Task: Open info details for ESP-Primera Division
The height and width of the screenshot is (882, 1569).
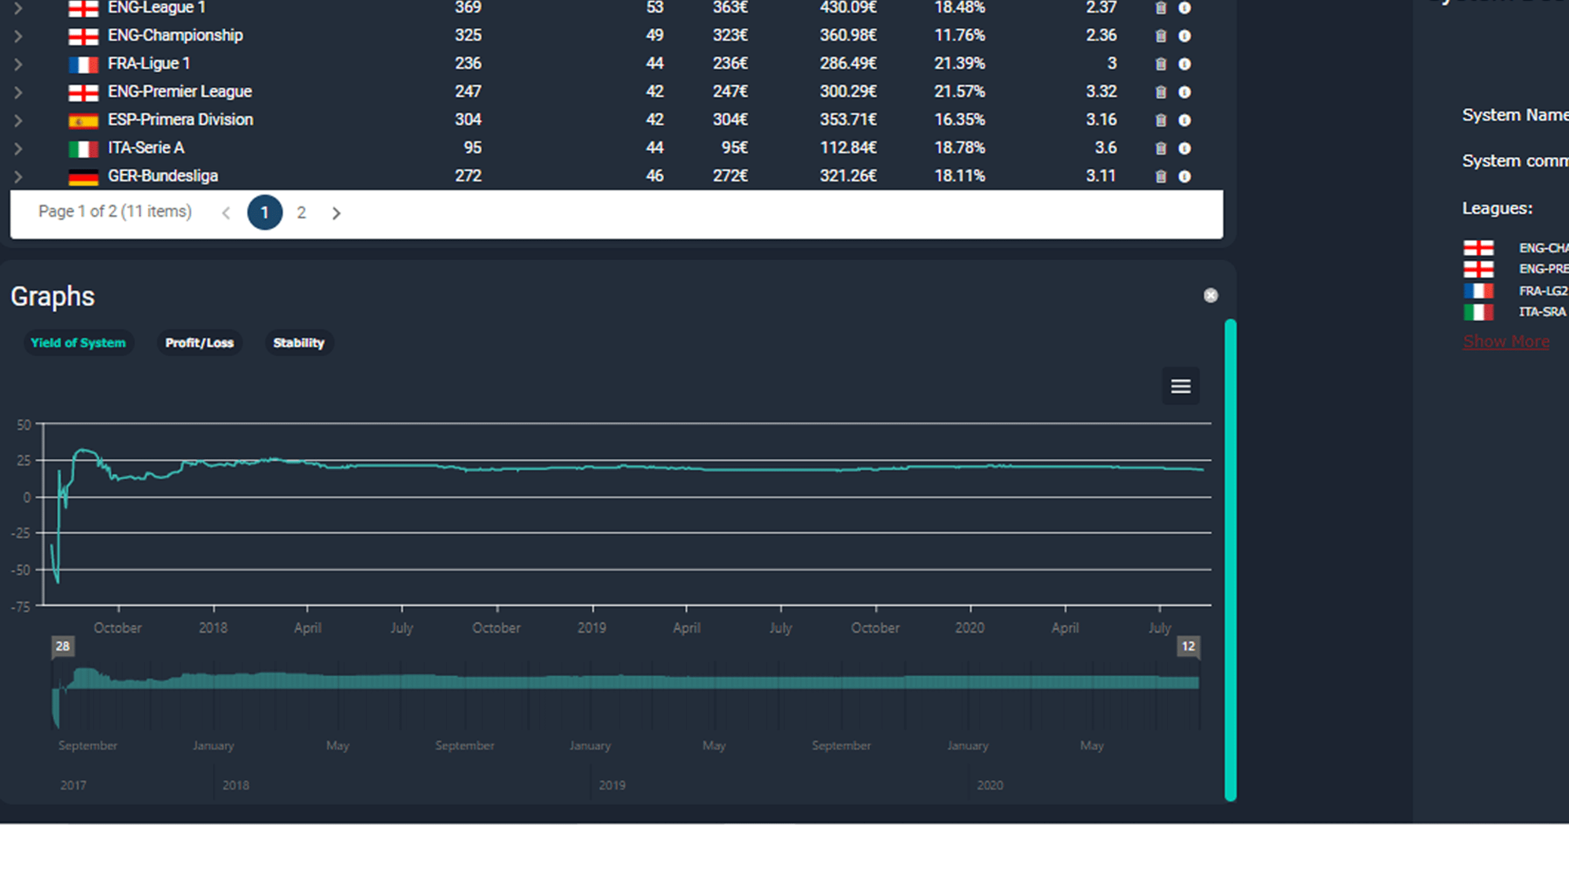Action: [x=1184, y=119]
